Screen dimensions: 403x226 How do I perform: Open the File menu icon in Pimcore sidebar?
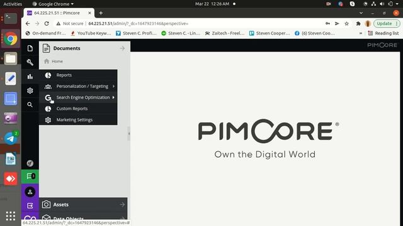[30, 48]
